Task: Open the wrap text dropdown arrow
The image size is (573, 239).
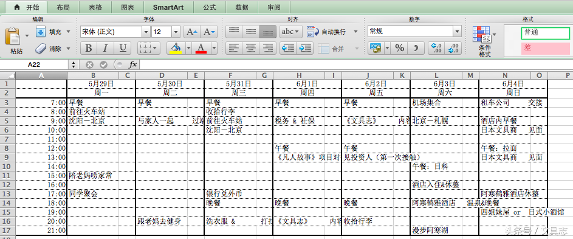Action: point(356,32)
